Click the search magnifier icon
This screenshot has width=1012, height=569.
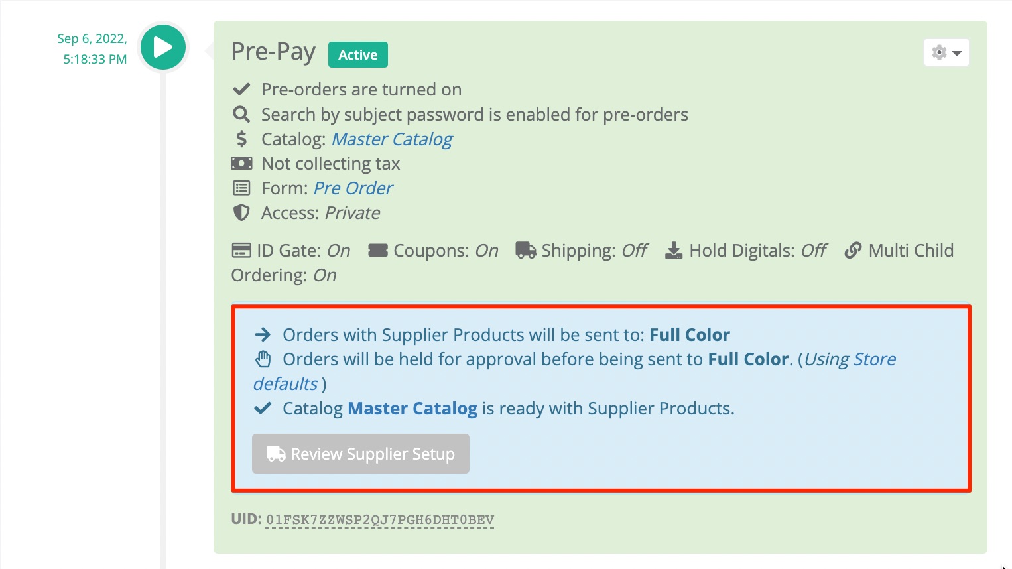coord(241,115)
